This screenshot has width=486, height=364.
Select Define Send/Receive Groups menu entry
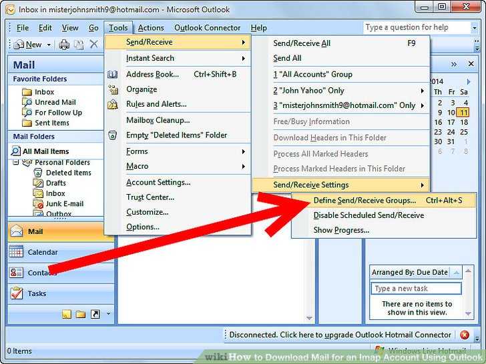pyautogui.click(x=384, y=201)
